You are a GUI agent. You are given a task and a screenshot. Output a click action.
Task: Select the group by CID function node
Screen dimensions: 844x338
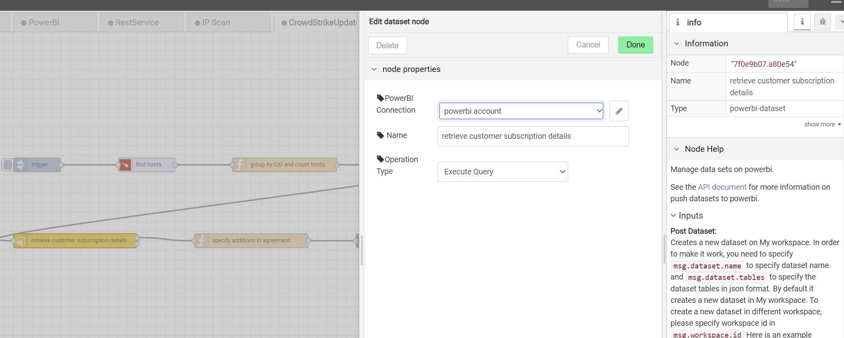285,164
